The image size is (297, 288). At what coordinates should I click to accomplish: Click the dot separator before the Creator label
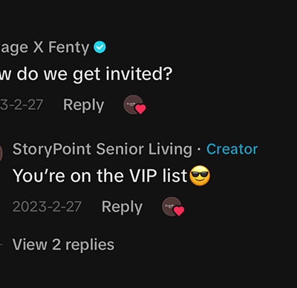[x=200, y=150]
